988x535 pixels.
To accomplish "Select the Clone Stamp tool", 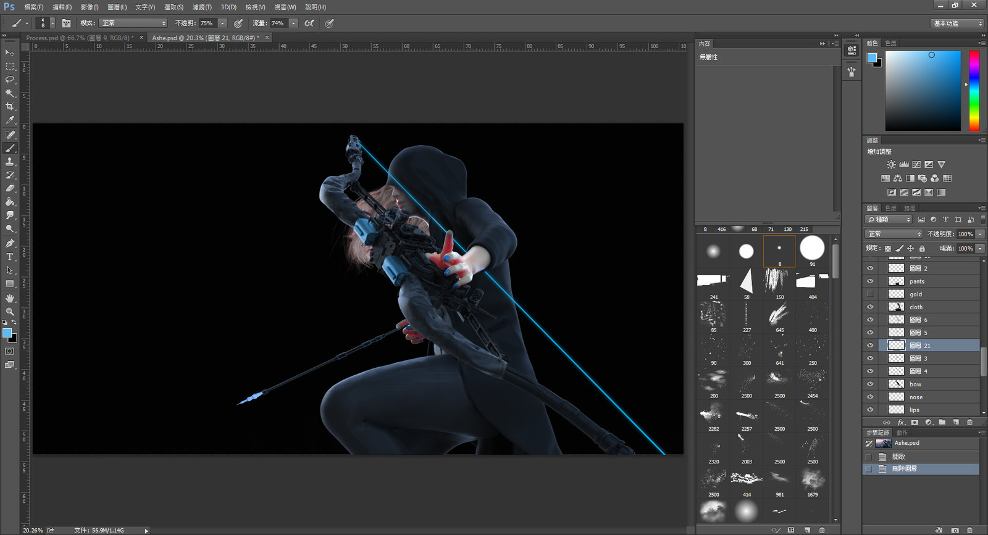I will 10,162.
